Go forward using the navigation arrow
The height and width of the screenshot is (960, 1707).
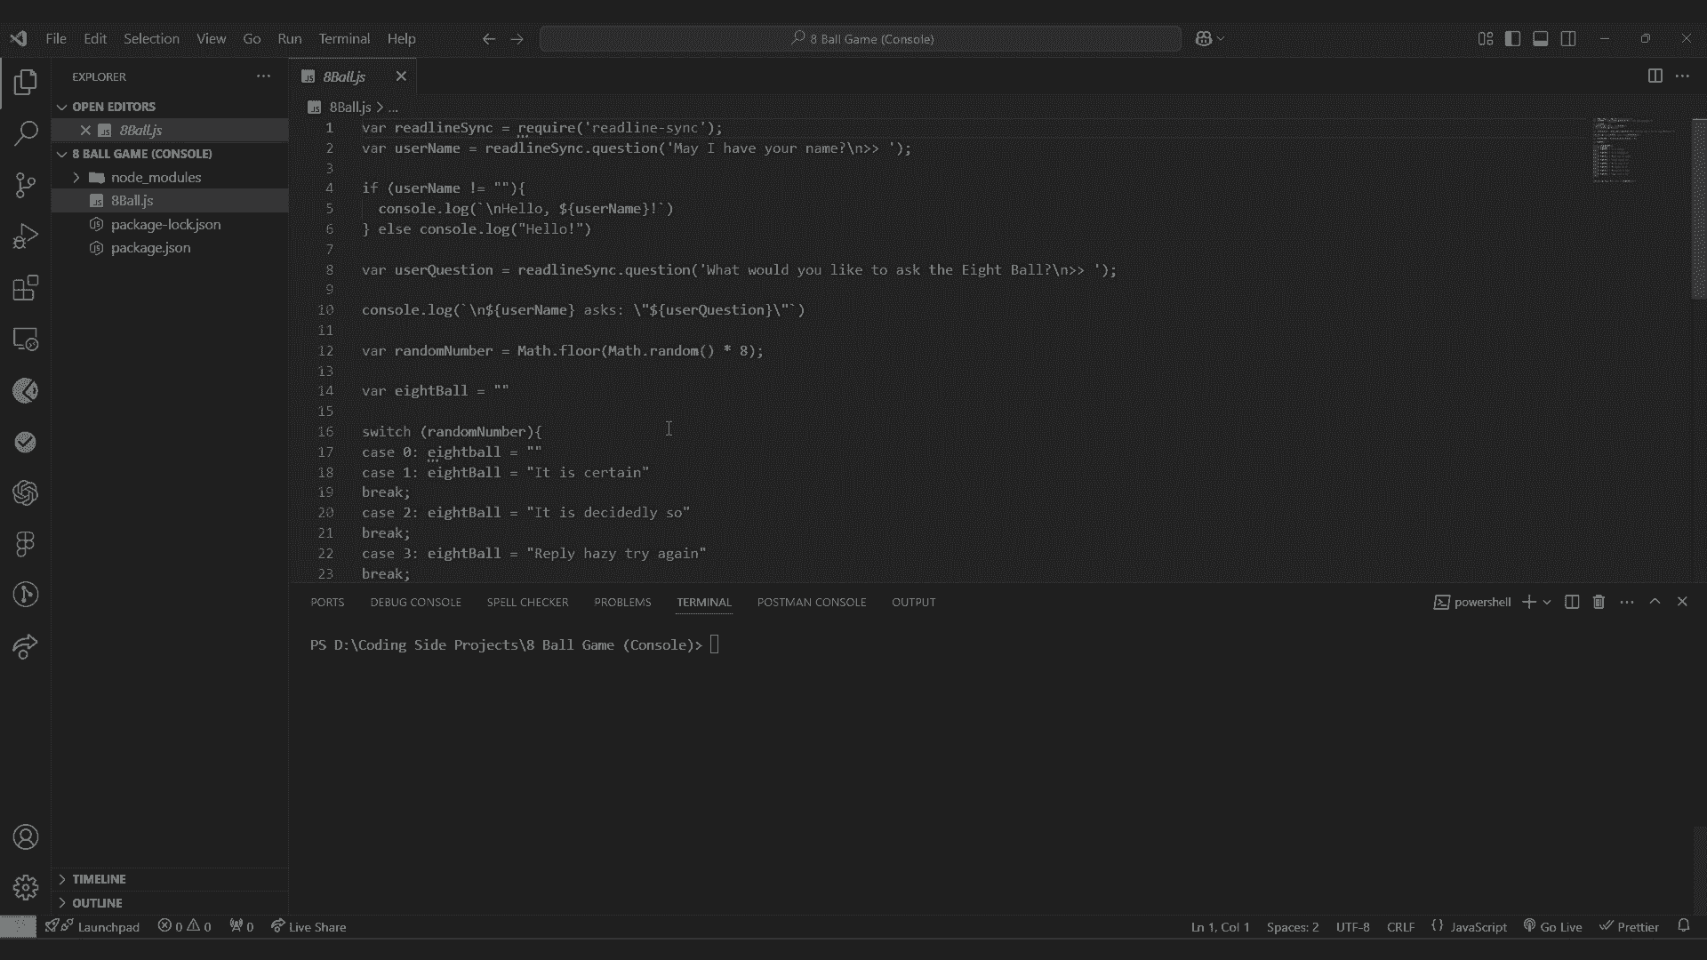517,38
